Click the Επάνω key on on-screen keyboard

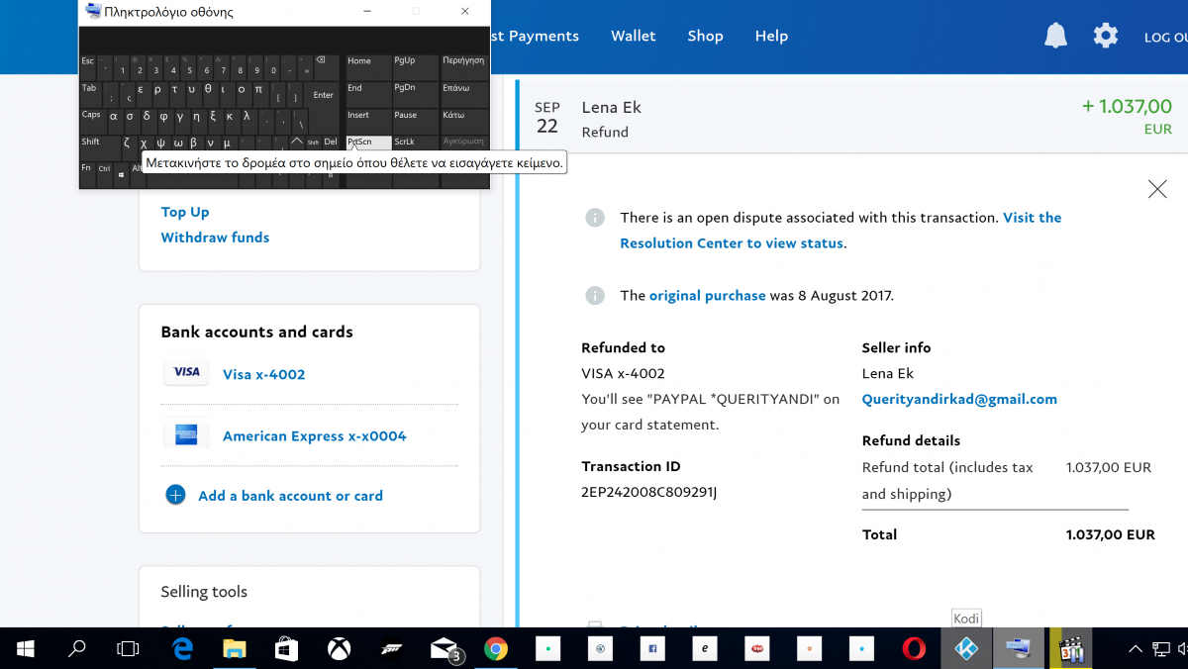(x=464, y=94)
